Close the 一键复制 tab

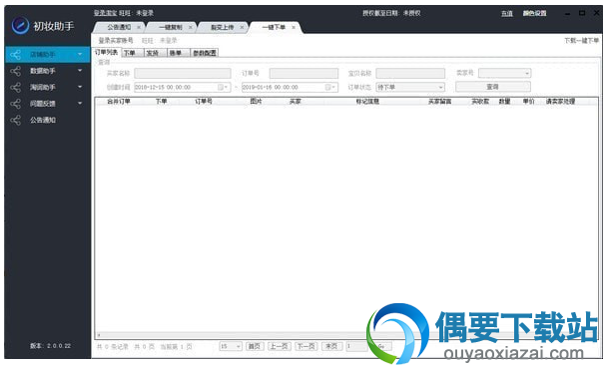coord(191,28)
